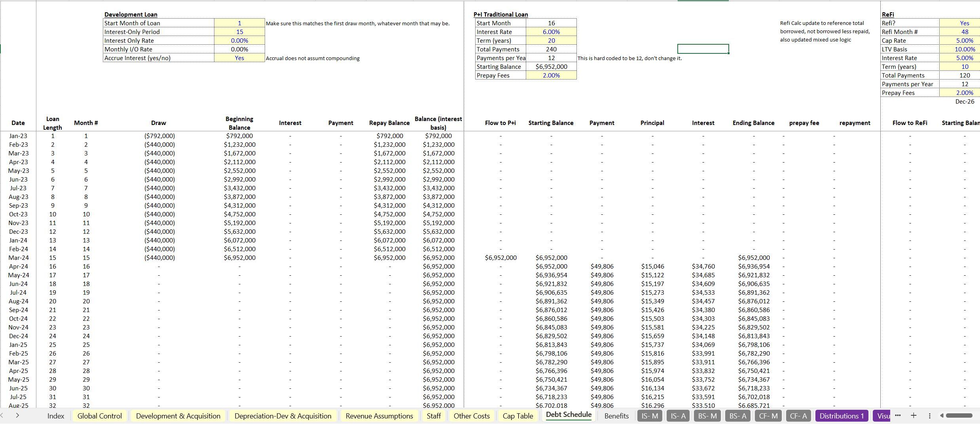The height and width of the screenshot is (424, 980).
Task: Select the Flow to P+i header
Action: pos(500,123)
